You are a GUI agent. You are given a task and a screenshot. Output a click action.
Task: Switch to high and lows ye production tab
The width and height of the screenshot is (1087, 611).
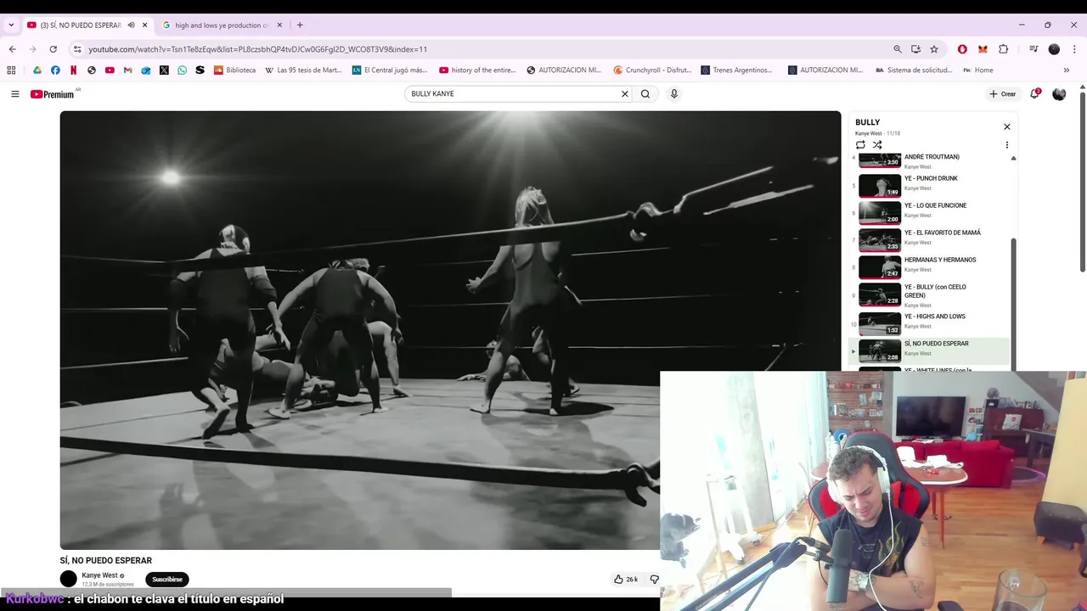221,25
